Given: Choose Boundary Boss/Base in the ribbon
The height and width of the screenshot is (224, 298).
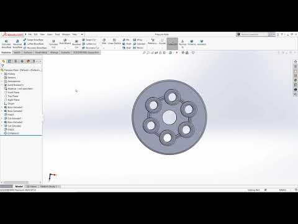Looking at the screenshot, I should (35, 48).
